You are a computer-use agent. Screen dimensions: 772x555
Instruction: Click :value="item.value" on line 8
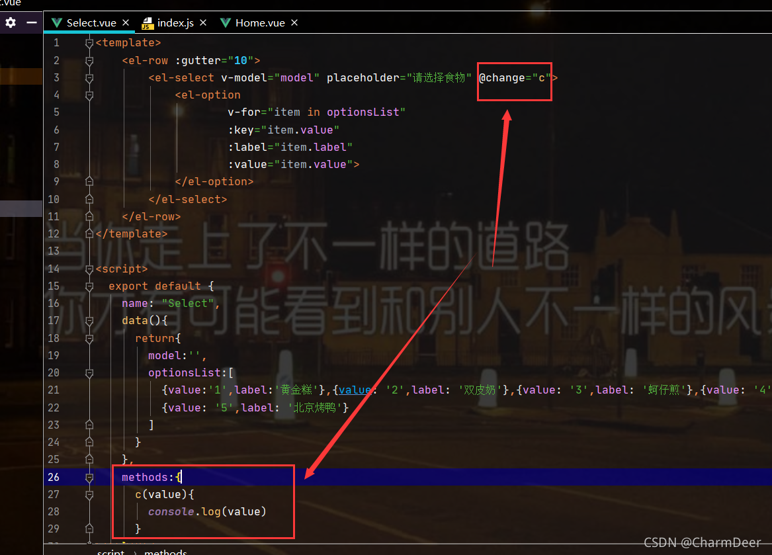[290, 165]
